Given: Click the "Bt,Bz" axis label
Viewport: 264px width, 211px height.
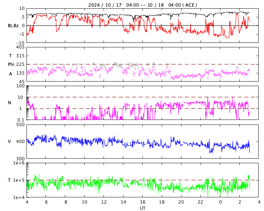Looking at the screenshot, I should point(13,26).
